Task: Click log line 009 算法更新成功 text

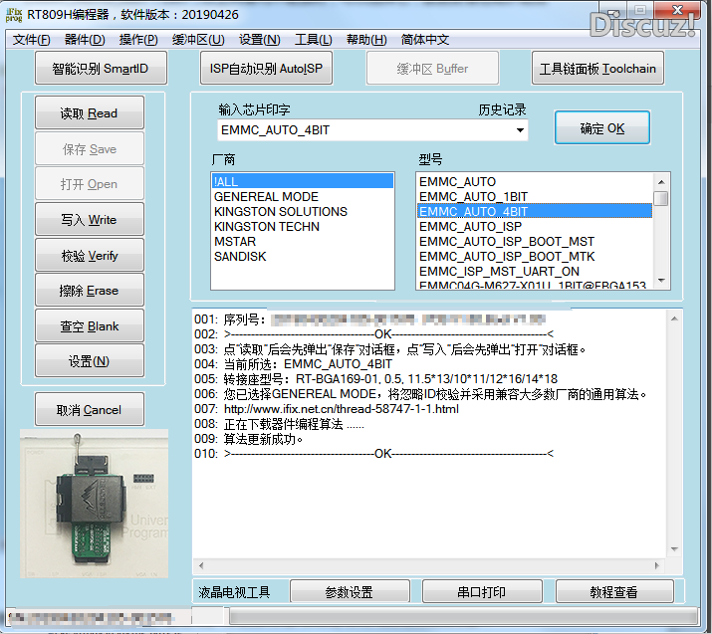Action: pyautogui.click(x=263, y=439)
